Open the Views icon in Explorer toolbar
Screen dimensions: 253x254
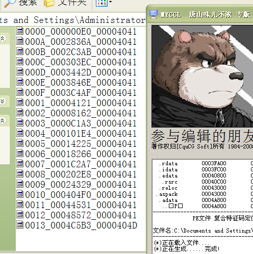pos(102,3)
